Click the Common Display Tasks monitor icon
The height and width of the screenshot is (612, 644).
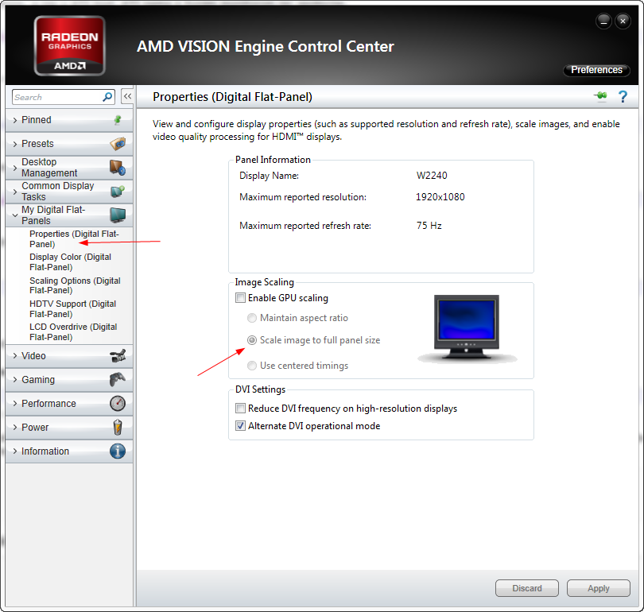(x=118, y=192)
